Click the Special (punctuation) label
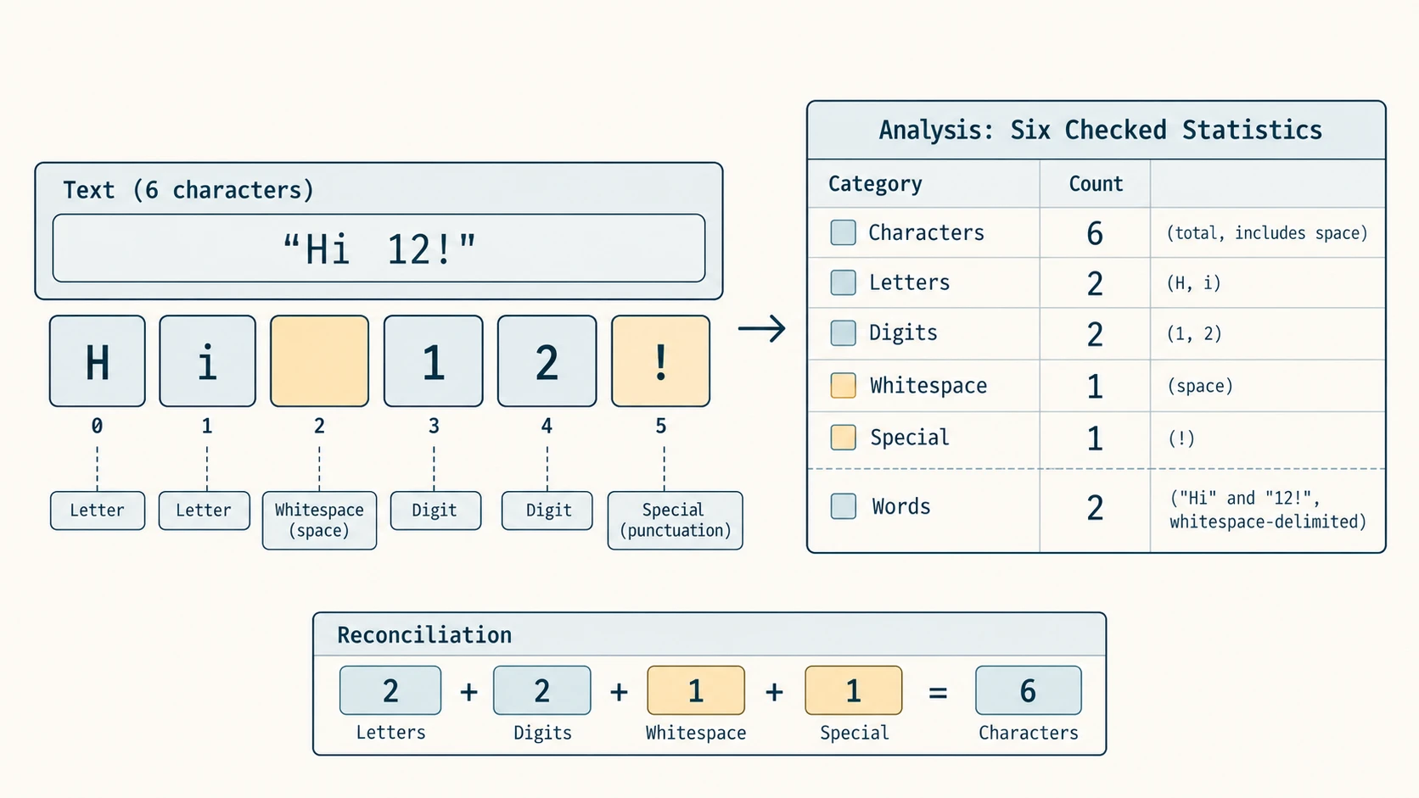 pos(675,520)
